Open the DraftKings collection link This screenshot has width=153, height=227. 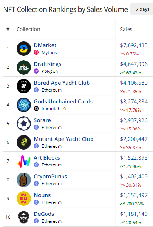(47, 64)
